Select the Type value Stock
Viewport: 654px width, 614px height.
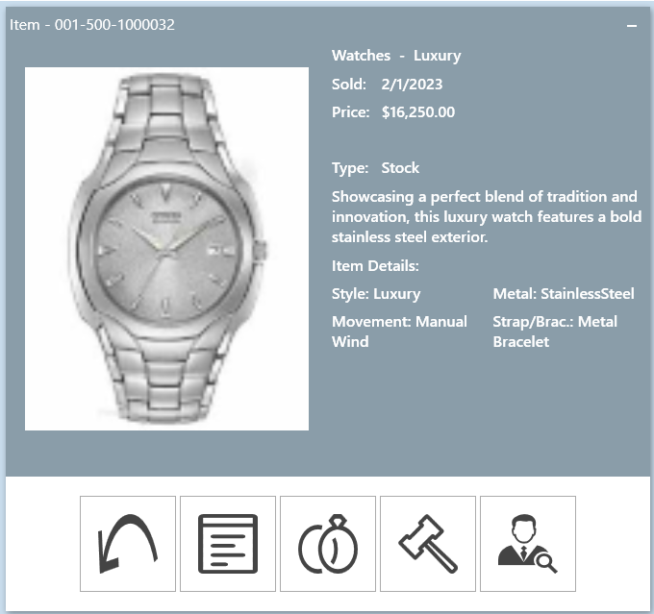click(400, 168)
